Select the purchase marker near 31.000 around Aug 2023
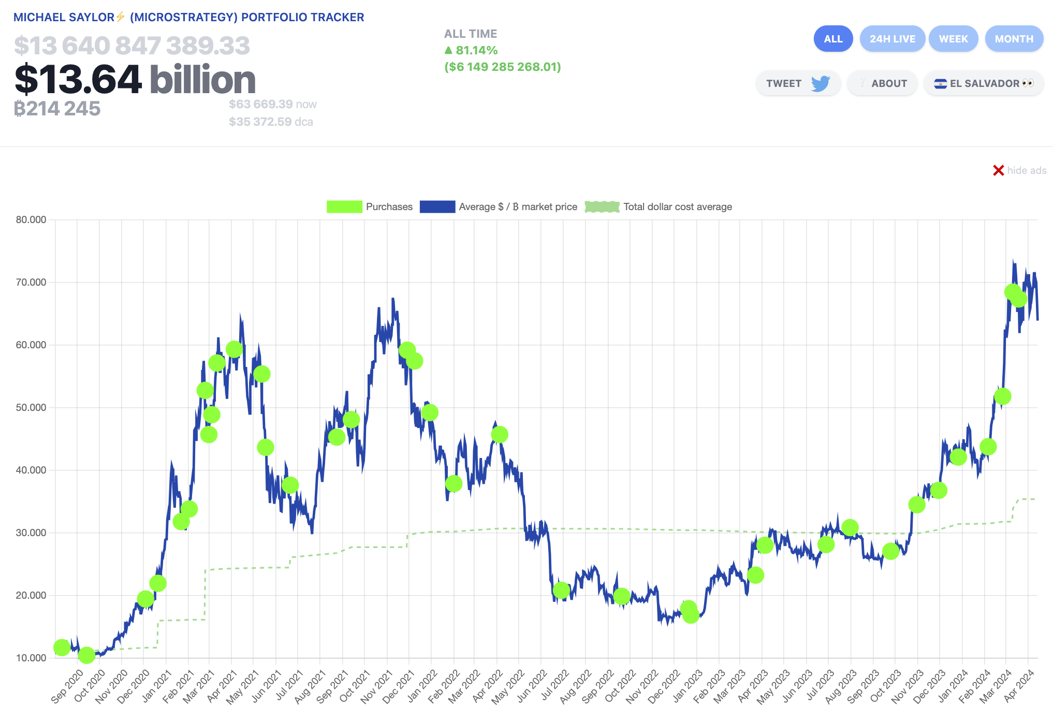1053x711 pixels. 850,527
